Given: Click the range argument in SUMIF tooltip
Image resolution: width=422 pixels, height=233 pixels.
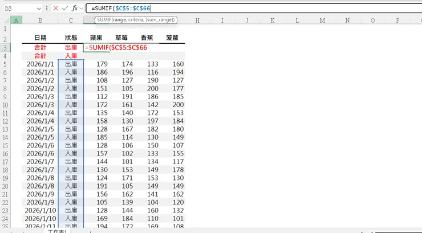Looking at the screenshot, I should (120, 19).
